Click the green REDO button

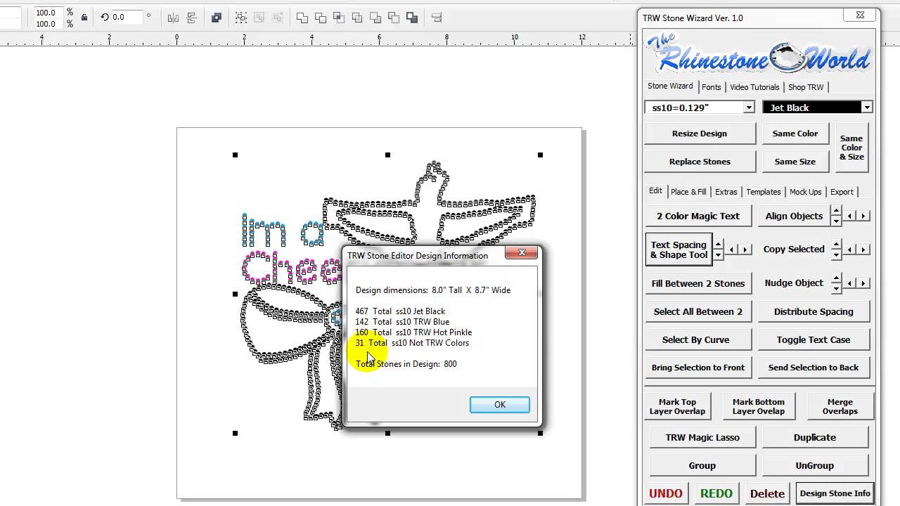[x=716, y=493]
